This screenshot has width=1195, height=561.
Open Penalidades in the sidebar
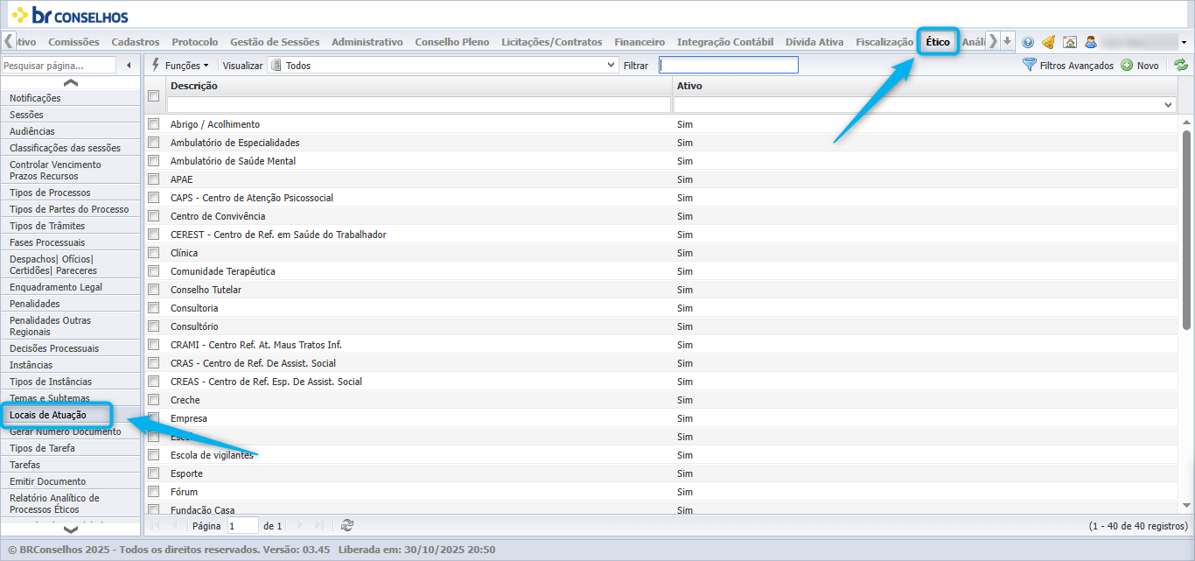click(71, 304)
